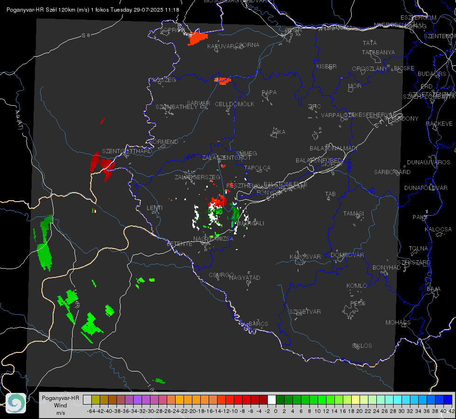Click the 'SZENTGOTTHARD' label
456x419 pixels.
[x=127, y=151]
